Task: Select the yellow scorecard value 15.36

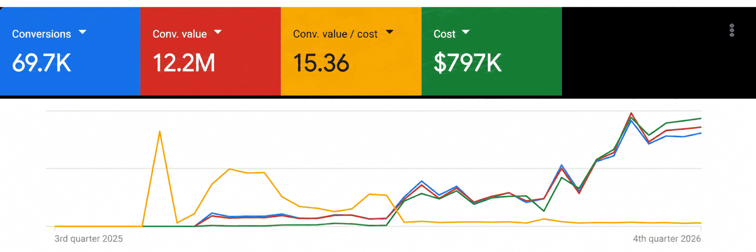Action: pyautogui.click(x=321, y=63)
